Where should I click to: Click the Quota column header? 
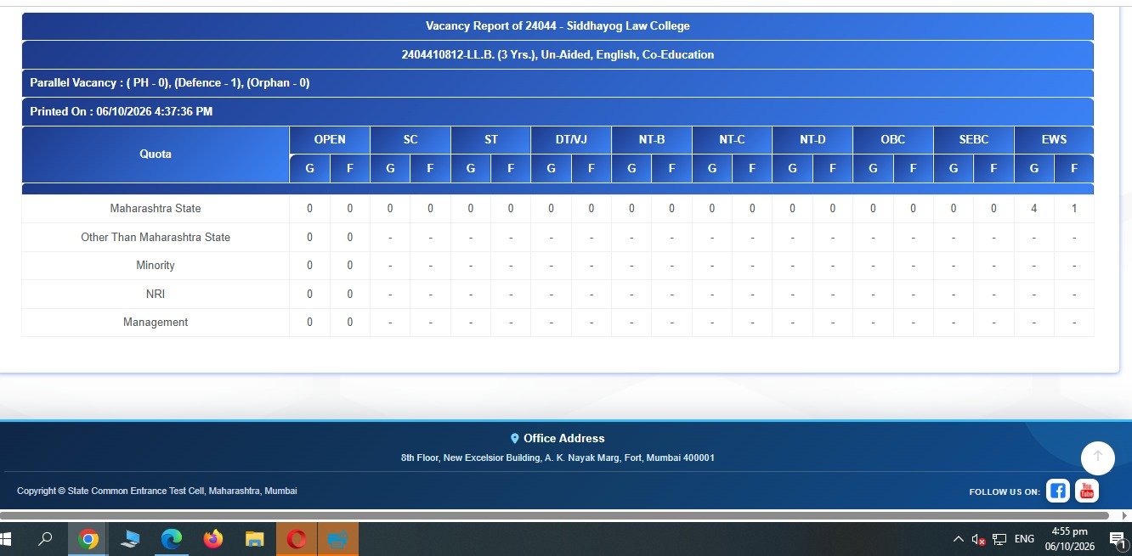(x=156, y=154)
